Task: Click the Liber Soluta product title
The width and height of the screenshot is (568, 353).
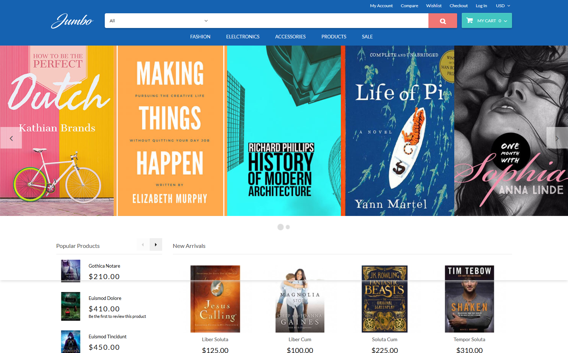Action: [215, 339]
